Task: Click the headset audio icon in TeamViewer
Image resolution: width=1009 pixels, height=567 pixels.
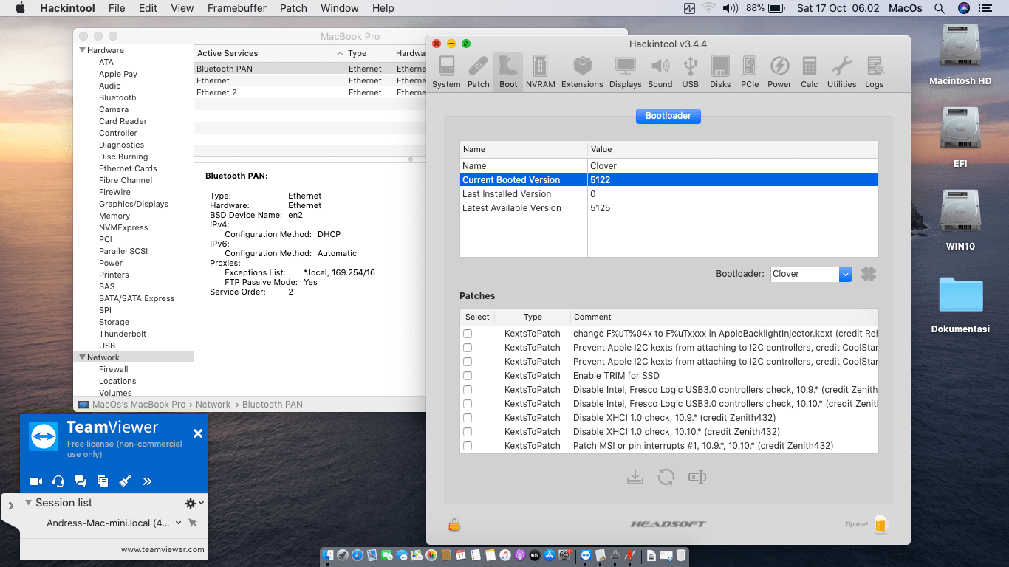Action: 58,481
